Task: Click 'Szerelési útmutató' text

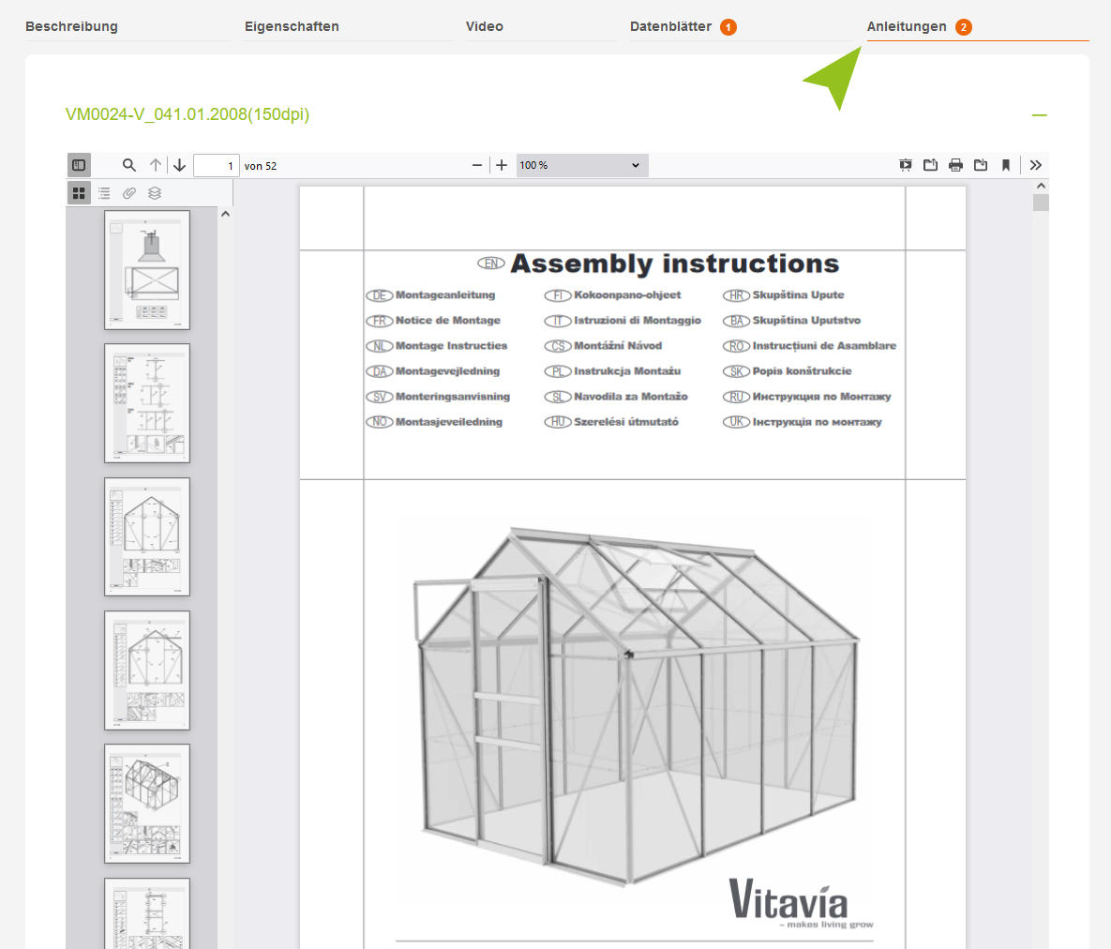Action: 626,422
